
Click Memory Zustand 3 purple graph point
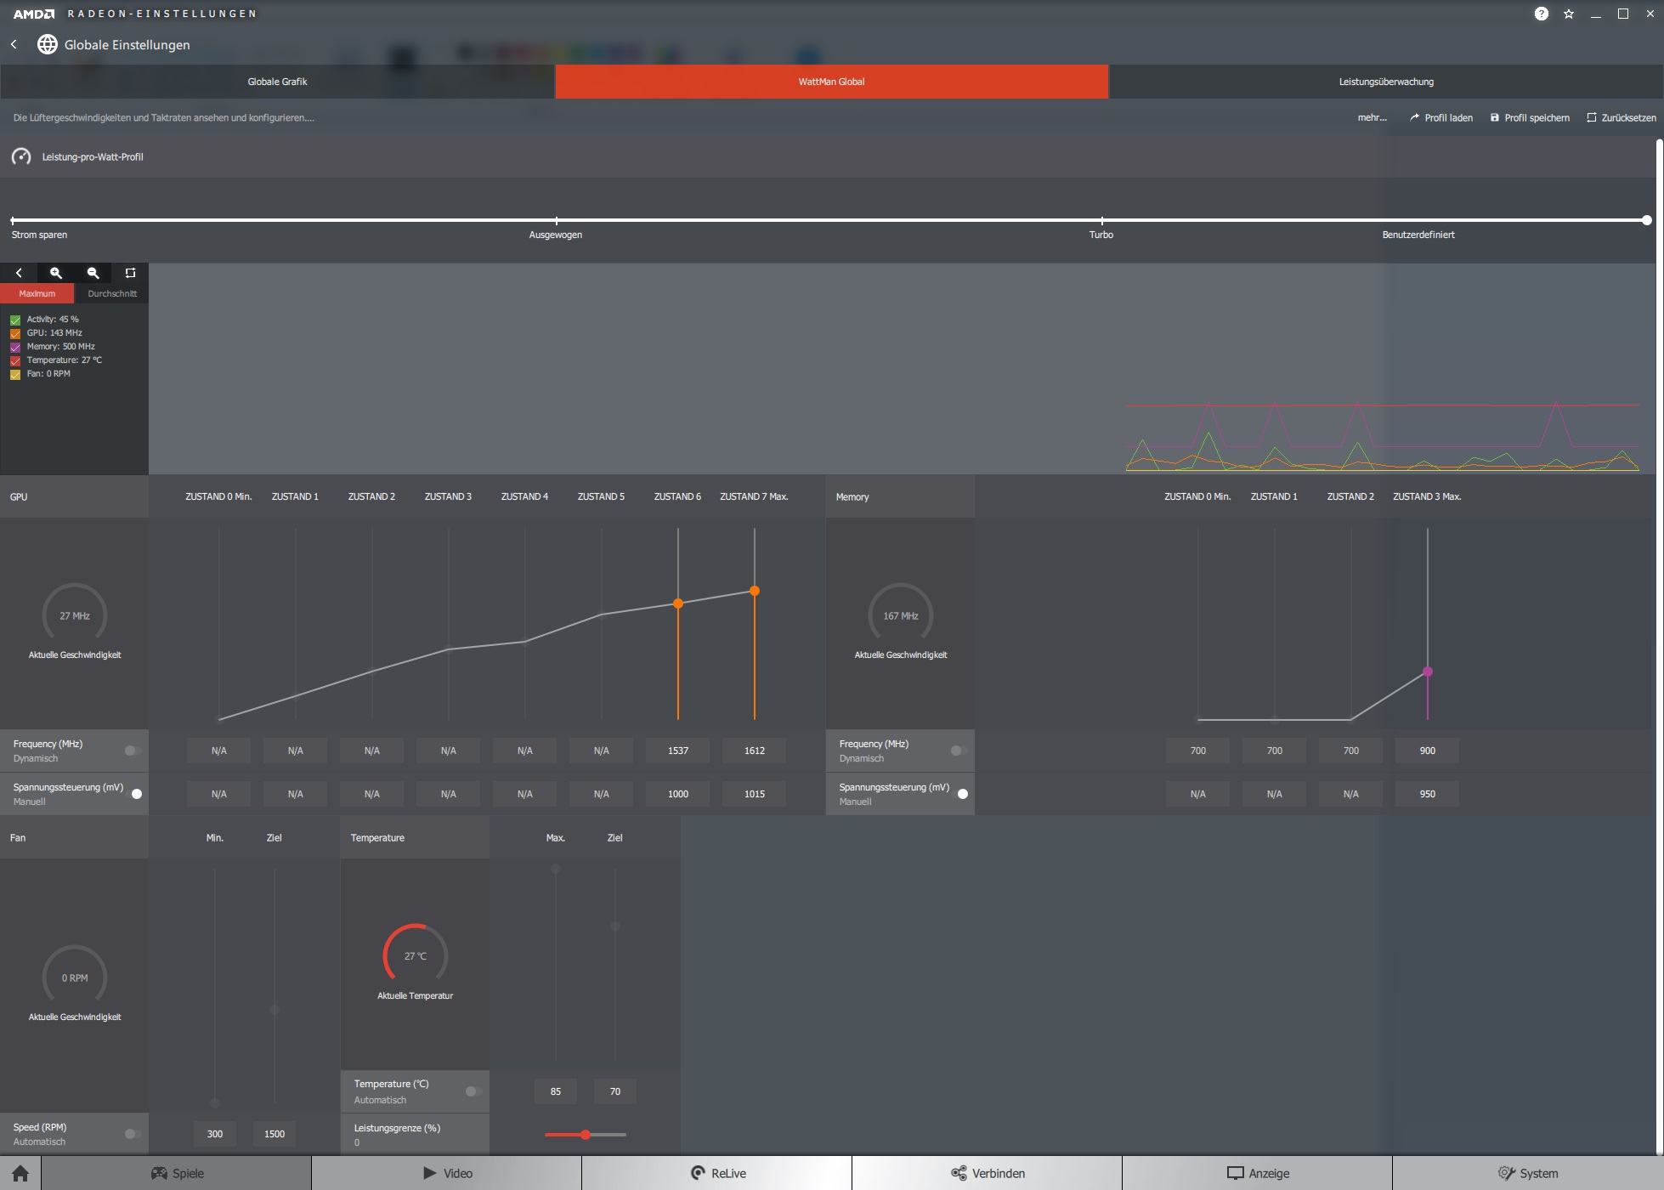[1428, 671]
